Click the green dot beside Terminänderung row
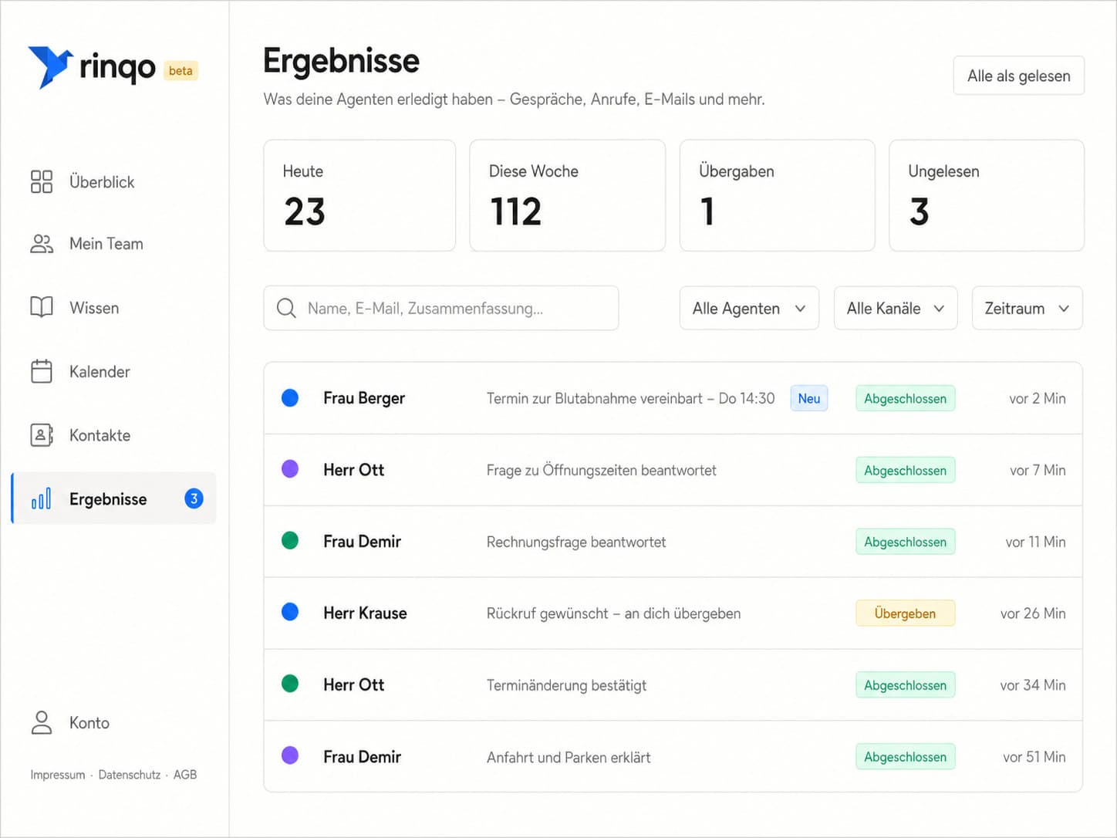The height and width of the screenshot is (838, 1117). point(290,684)
